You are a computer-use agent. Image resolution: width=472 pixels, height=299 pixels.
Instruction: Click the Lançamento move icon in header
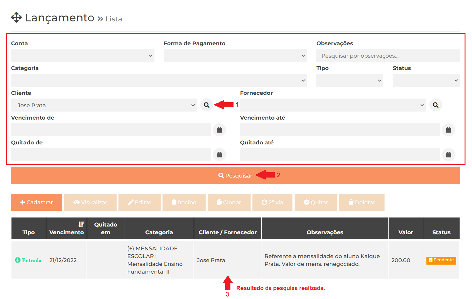click(16, 18)
